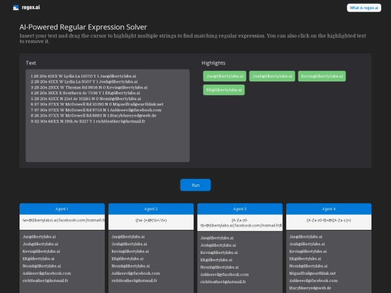Select the Agent 3 header
The image size is (391, 293).
click(x=240, y=209)
